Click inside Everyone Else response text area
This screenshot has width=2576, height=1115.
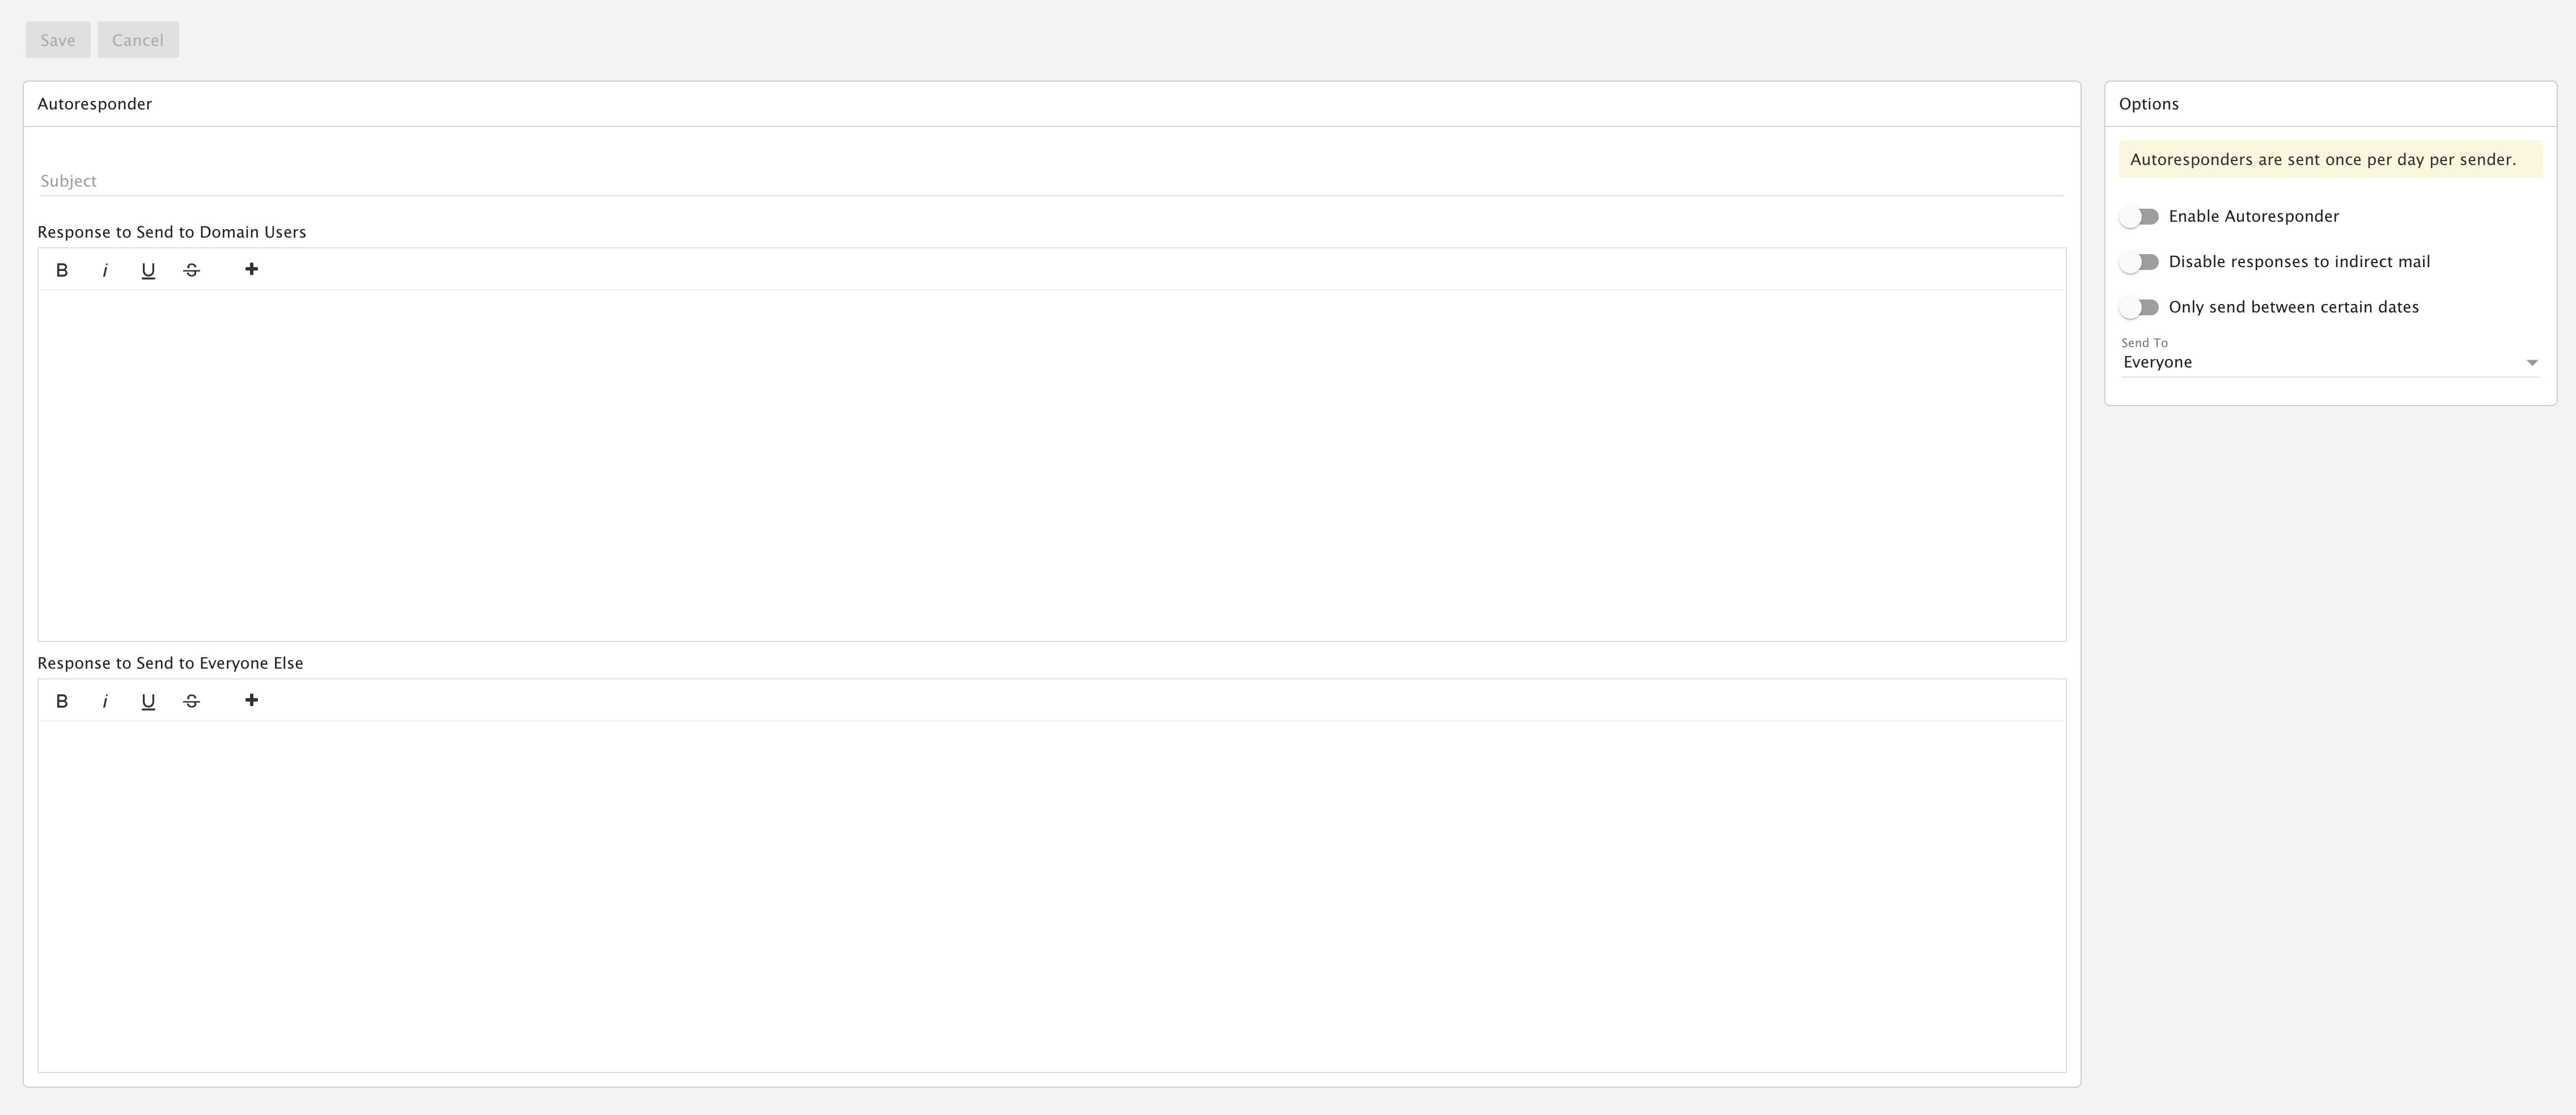(x=1050, y=895)
